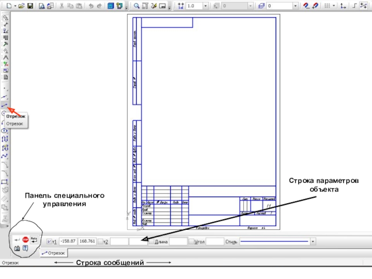This screenshot has height=279, width=372.
Task: Click the New document icon
Action: (x=9, y=6)
